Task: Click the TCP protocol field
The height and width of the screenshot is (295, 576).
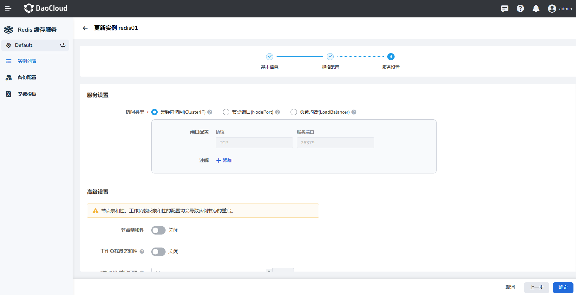Action: pyautogui.click(x=254, y=143)
